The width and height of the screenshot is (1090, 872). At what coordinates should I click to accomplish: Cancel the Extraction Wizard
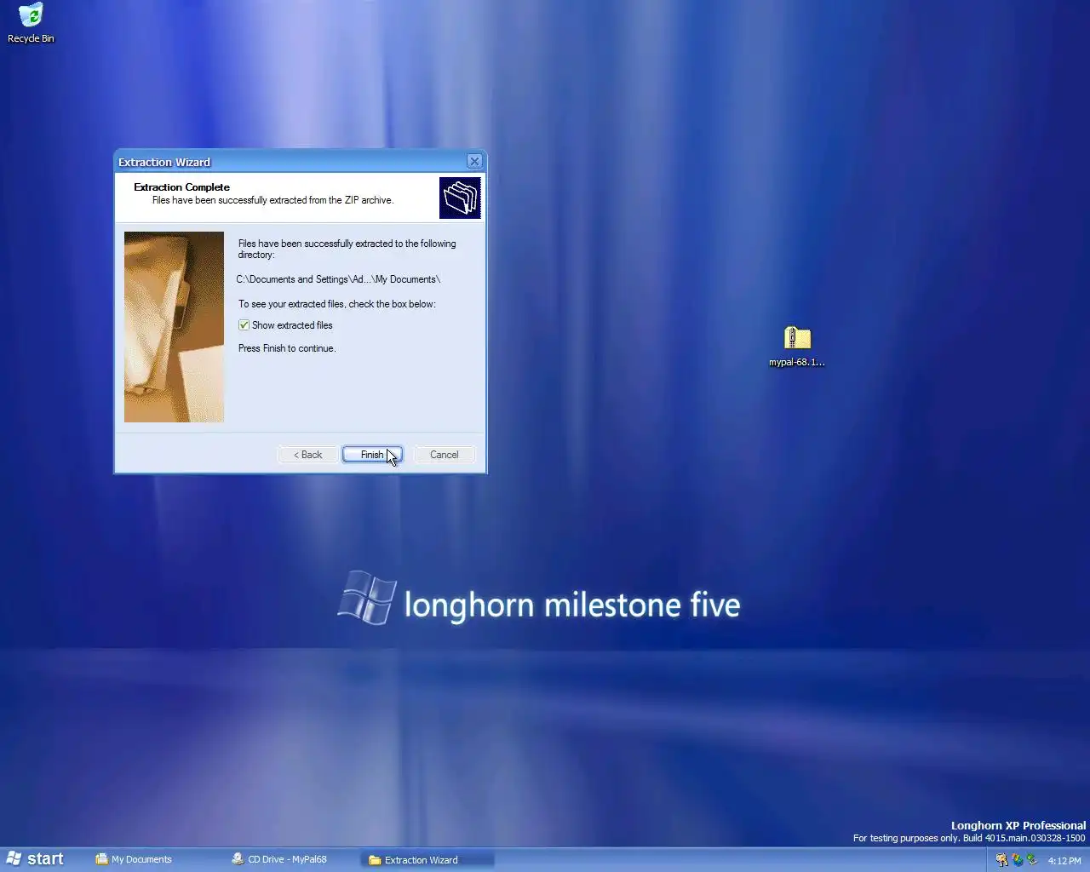(x=444, y=455)
